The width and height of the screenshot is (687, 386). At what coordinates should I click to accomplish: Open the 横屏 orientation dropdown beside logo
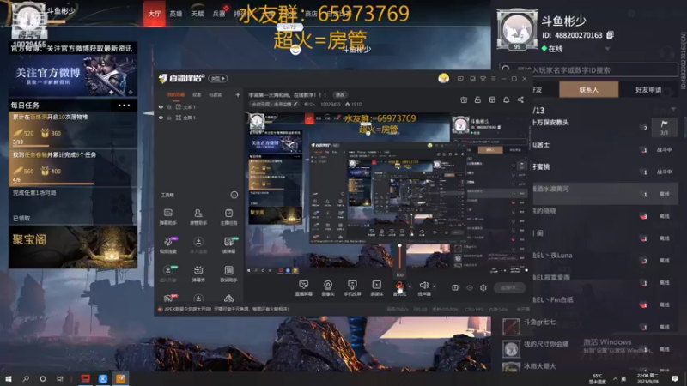(218, 78)
